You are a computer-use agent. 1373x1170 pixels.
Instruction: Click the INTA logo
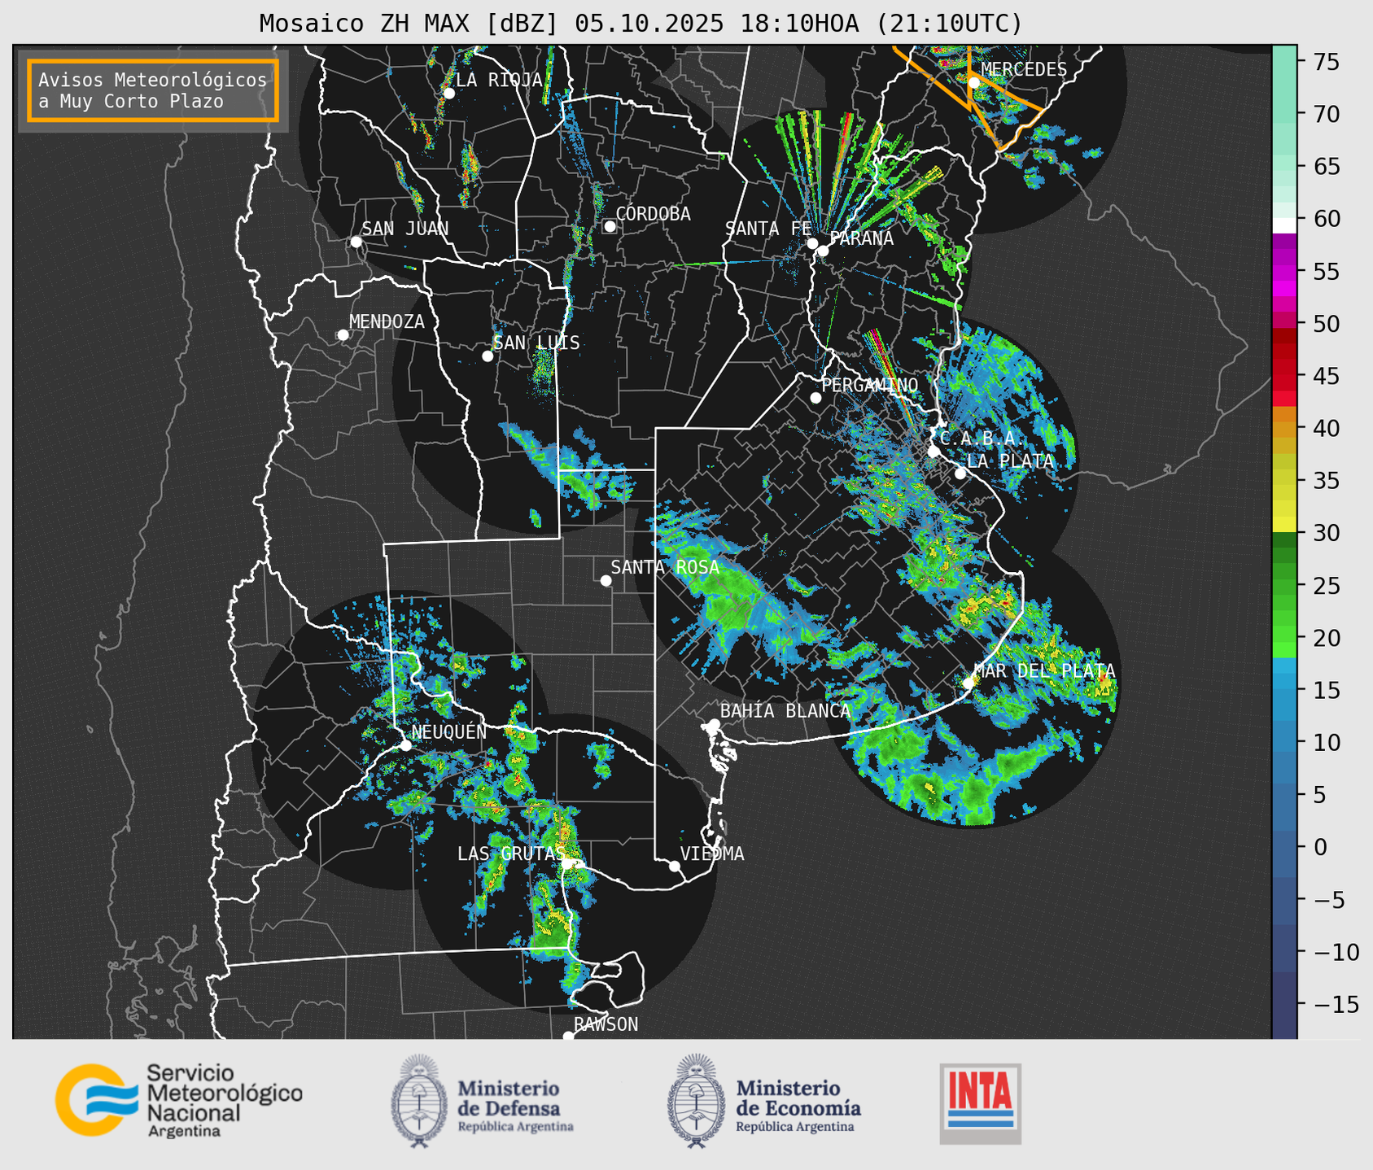[x=981, y=1103]
